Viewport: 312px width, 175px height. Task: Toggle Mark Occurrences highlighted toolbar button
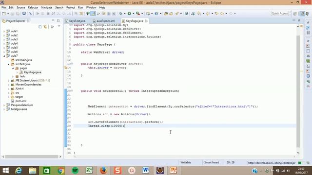pos(93,14)
